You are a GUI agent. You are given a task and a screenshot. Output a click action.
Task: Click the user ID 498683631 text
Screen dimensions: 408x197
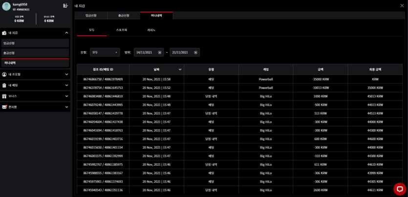tap(21, 9)
